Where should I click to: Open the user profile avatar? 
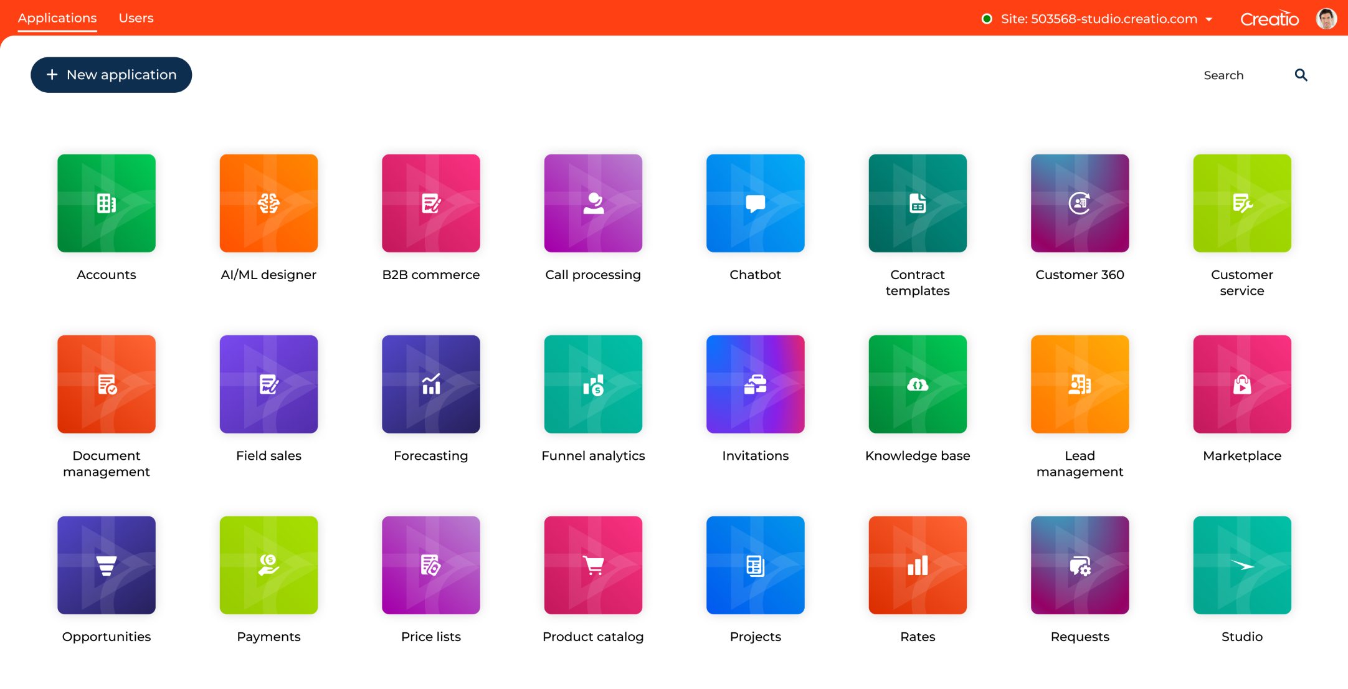point(1326,18)
